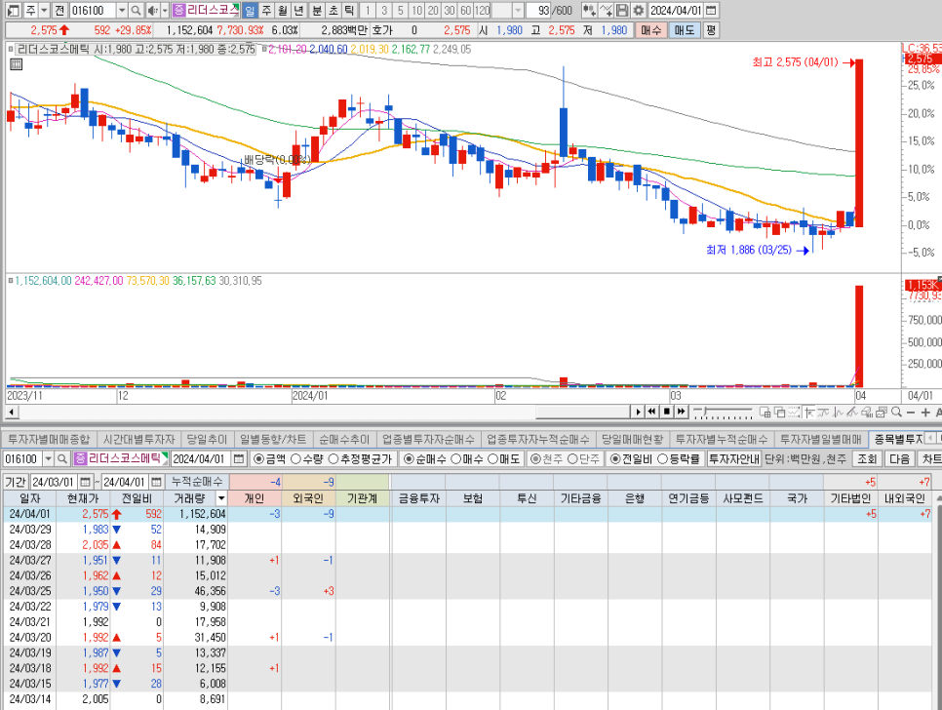Zoom out chart with the minus icon
942x710 pixels.
click(911, 413)
